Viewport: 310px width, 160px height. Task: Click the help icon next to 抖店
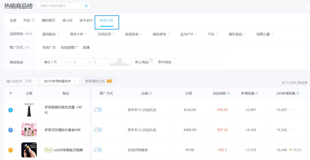[x=33, y=20]
